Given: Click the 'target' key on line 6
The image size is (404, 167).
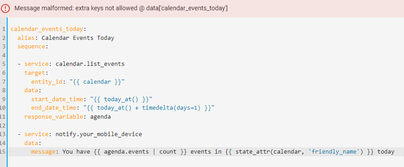Looking at the screenshot, I should (35, 73).
